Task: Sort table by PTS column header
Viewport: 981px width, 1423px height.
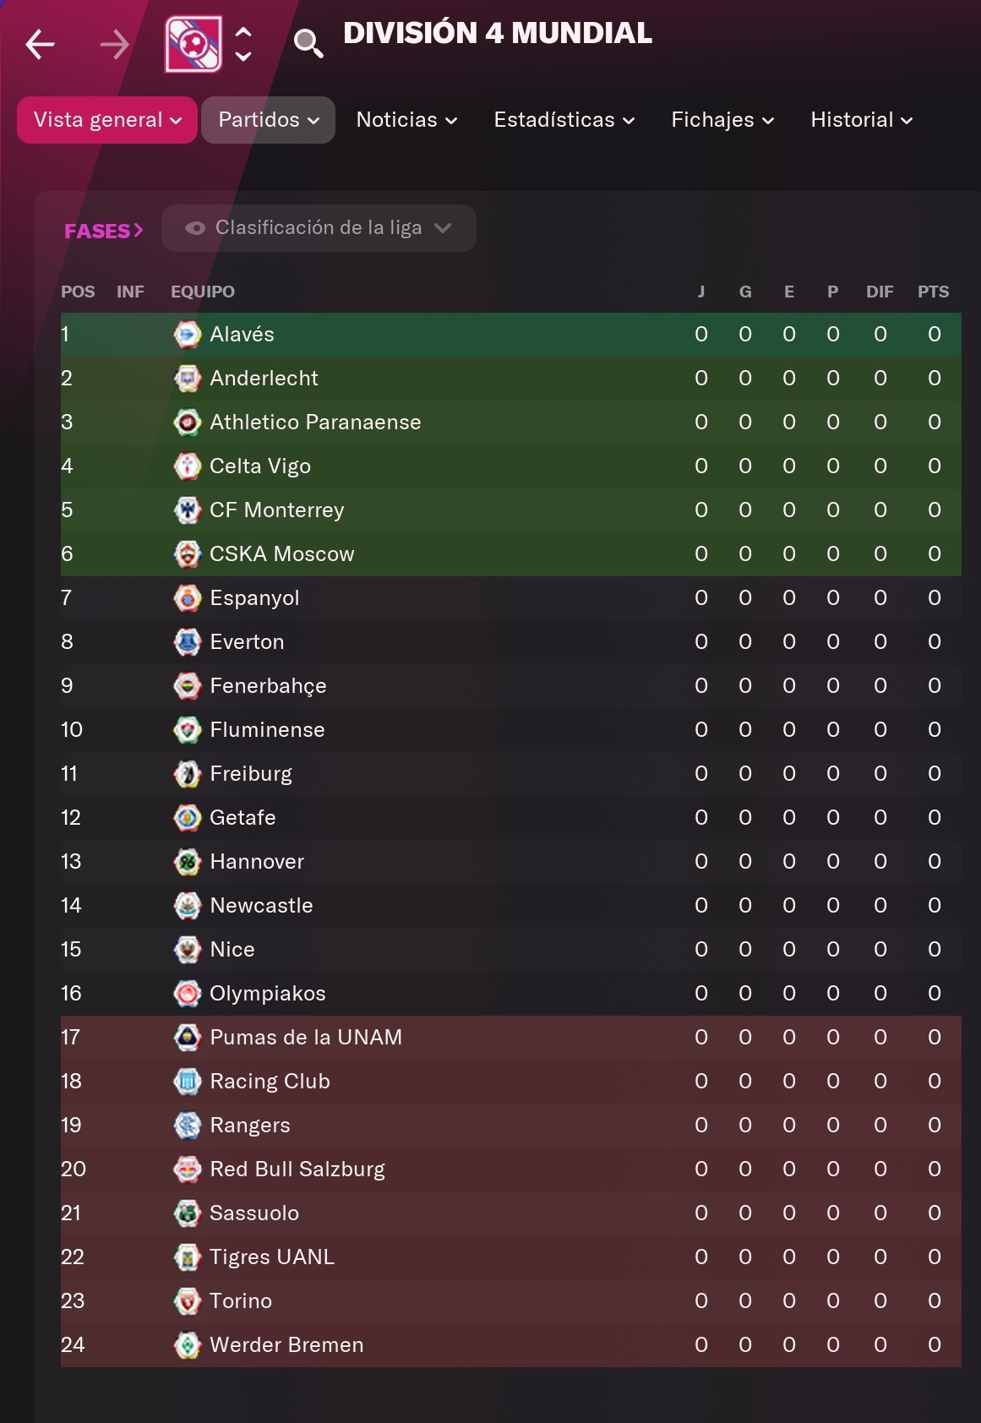Action: point(934,292)
